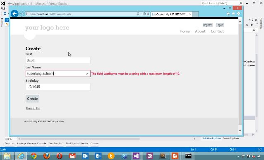This screenshot has height=160, width=264.
Task: Click into the First name input
Action: point(58,61)
